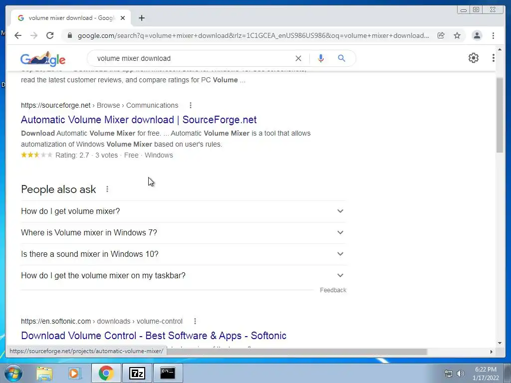Screen dimensions: 511x383
Task: Switch to Command Prompt in taskbar
Action: (168, 373)
